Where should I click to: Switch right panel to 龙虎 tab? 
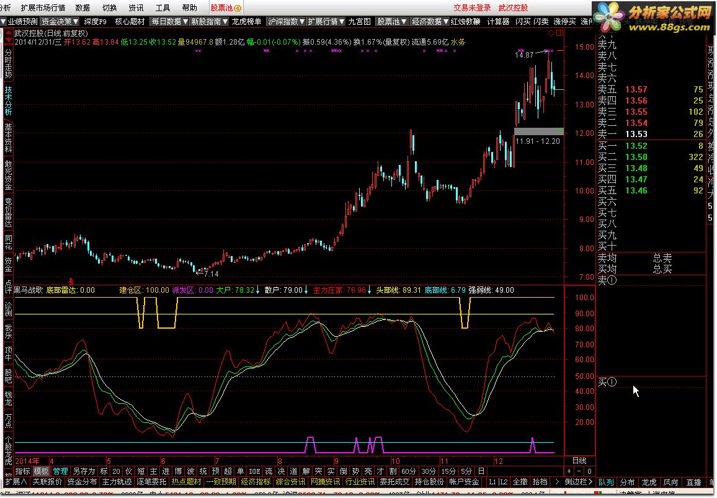click(649, 482)
